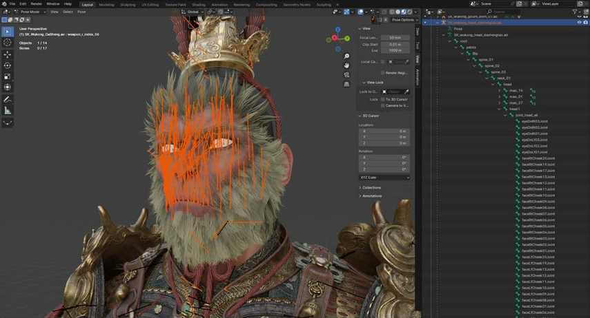This screenshot has height=318, width=590.
Task: Open the outliner filter funnel
Action: point(576,12)
